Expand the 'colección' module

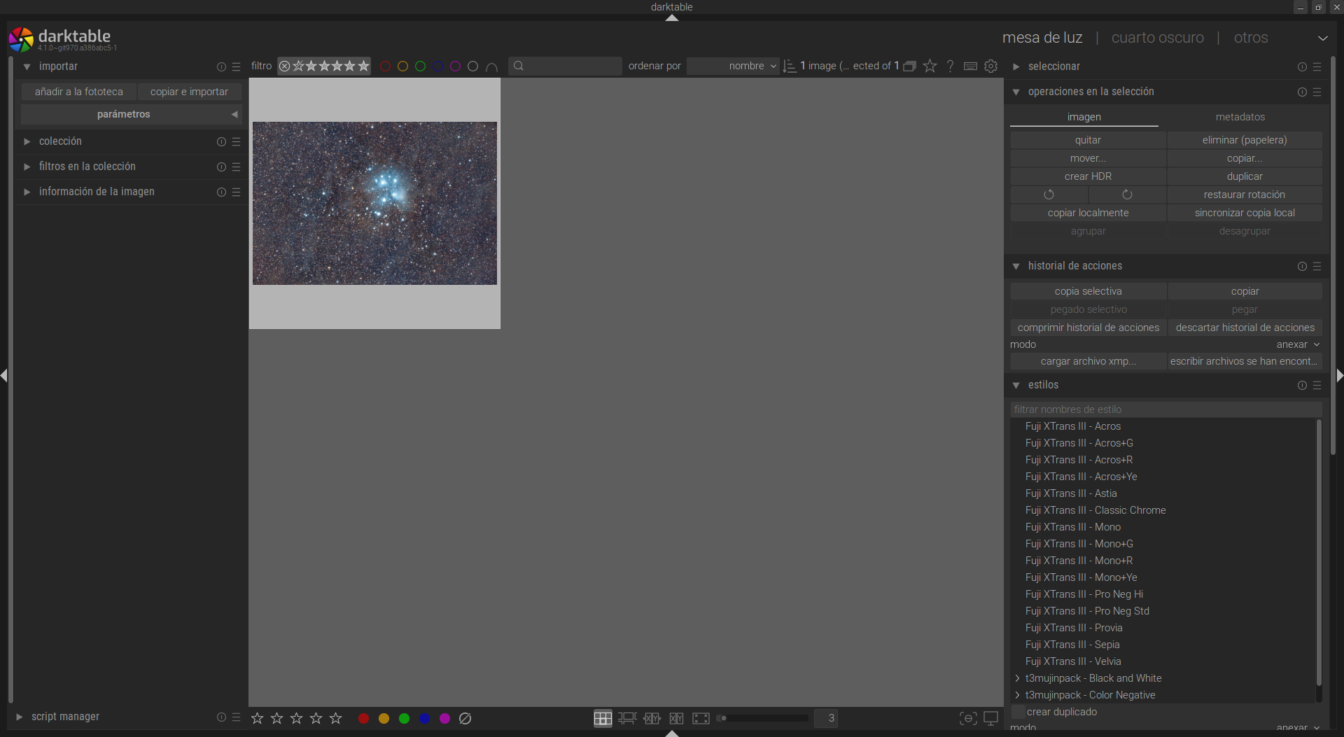coord(60,141)
